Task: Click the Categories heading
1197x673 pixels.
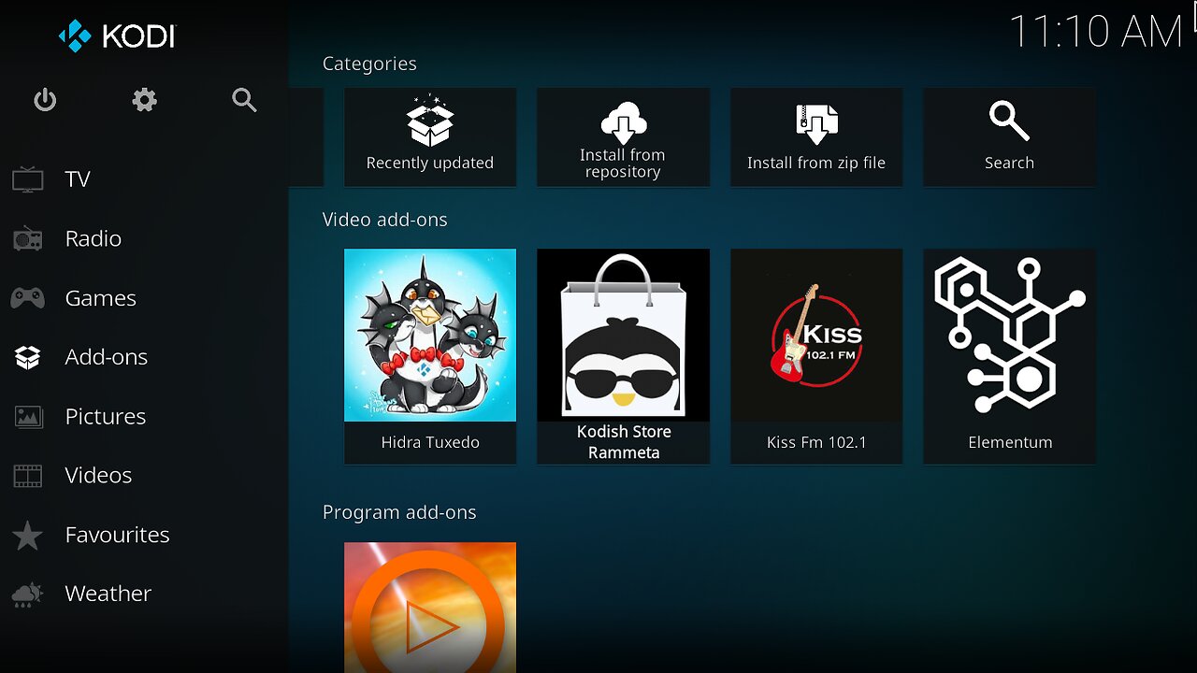Action: 369,64
